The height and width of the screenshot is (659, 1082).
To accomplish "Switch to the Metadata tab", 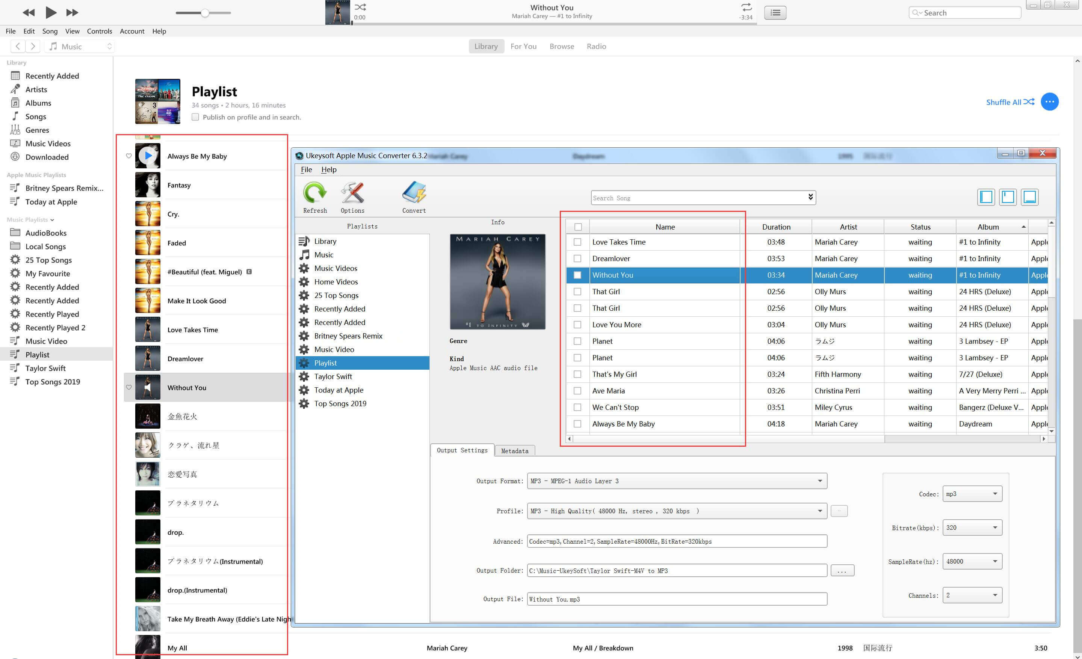I will coord(514,450).
